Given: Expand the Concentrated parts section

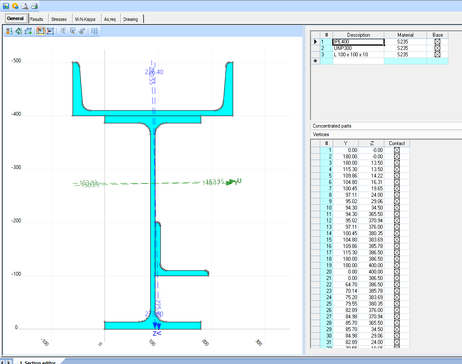Looking at the screenshot, I should 386,126.
